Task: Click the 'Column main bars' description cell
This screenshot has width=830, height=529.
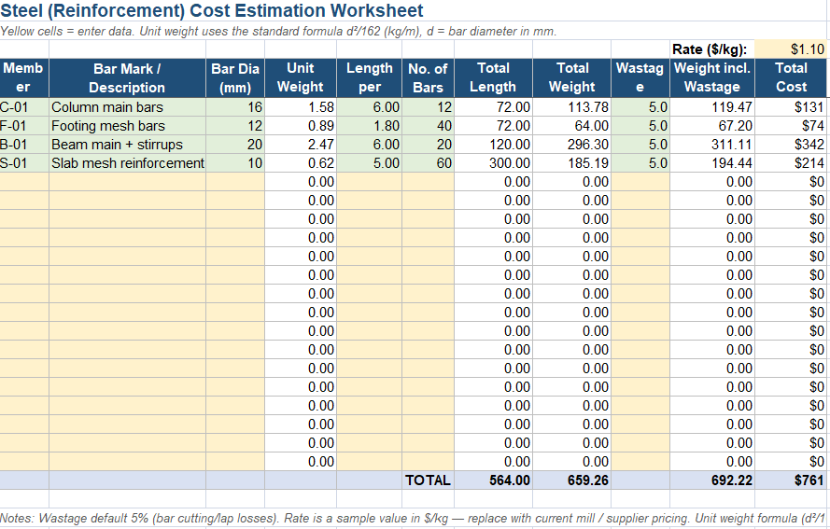Action: tap(127, 107)
